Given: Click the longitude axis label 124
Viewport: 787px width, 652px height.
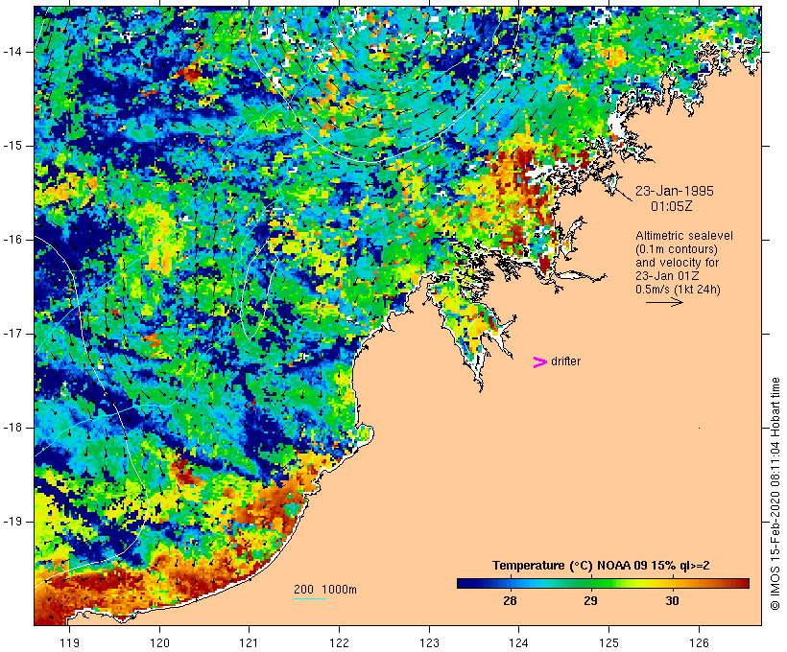Looking at the screenshot, I should [x=519, y=642].
